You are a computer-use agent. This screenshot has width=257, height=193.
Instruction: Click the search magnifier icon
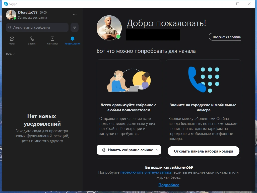[10, 27]
